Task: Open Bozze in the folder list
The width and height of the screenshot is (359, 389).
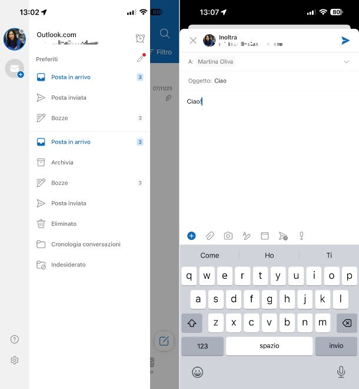Action: point(89,183)
